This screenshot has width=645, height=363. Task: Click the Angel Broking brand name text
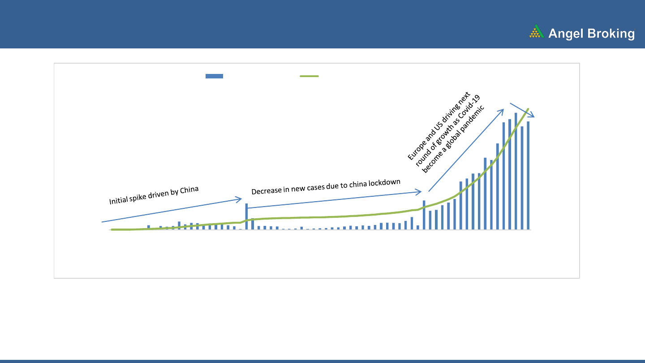point(591,34)
